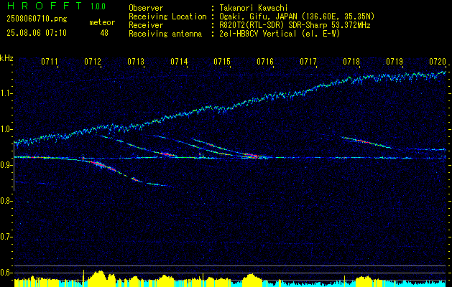Click antenna text 2el-HB9CV Vertical

point(258,34)
